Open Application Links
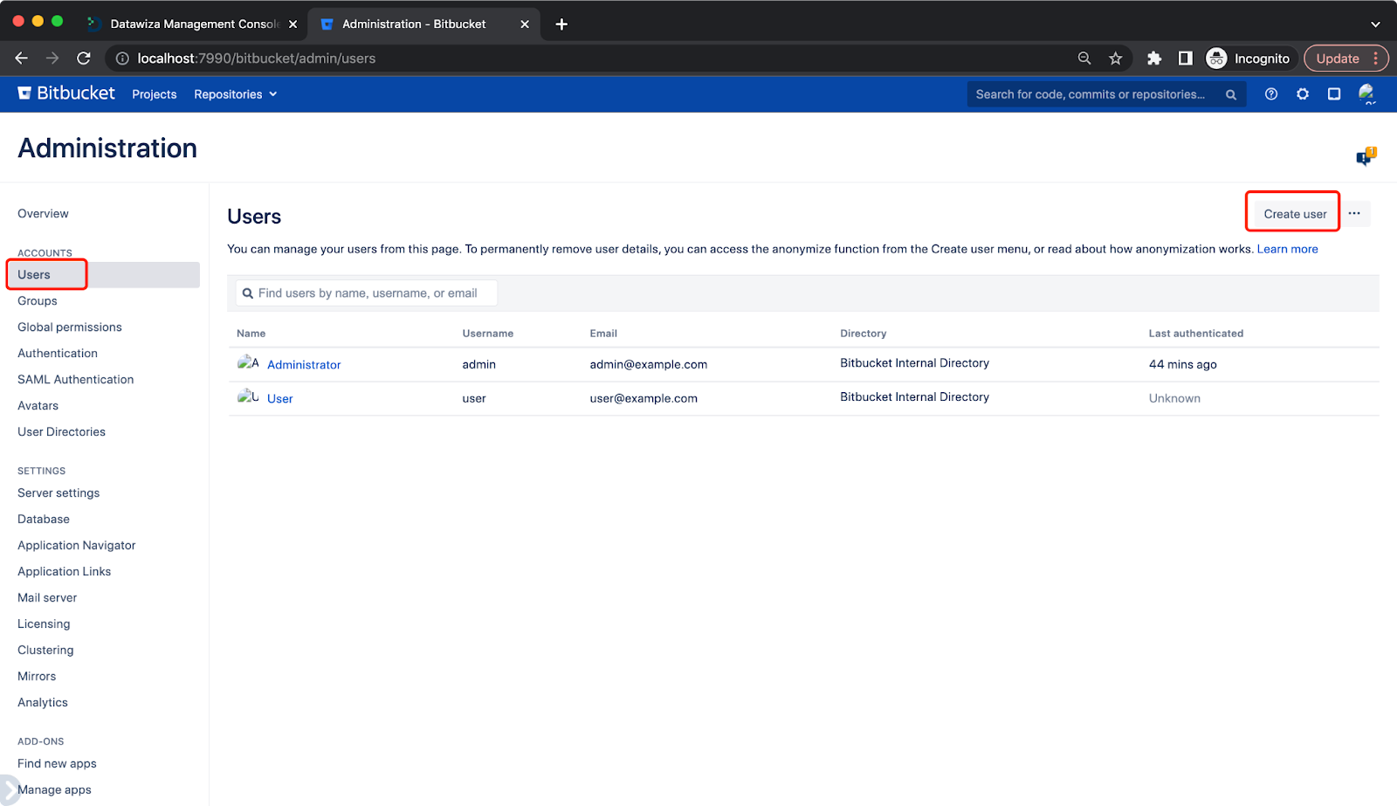 [65, 572]
